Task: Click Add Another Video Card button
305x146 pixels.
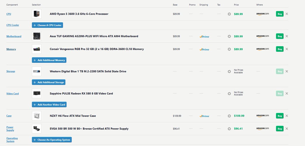Action: [49, 105]
